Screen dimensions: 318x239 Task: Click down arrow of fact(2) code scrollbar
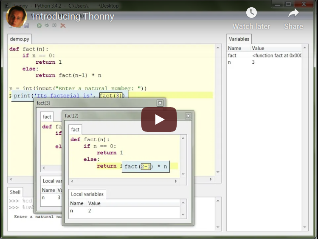coord(183,174)
